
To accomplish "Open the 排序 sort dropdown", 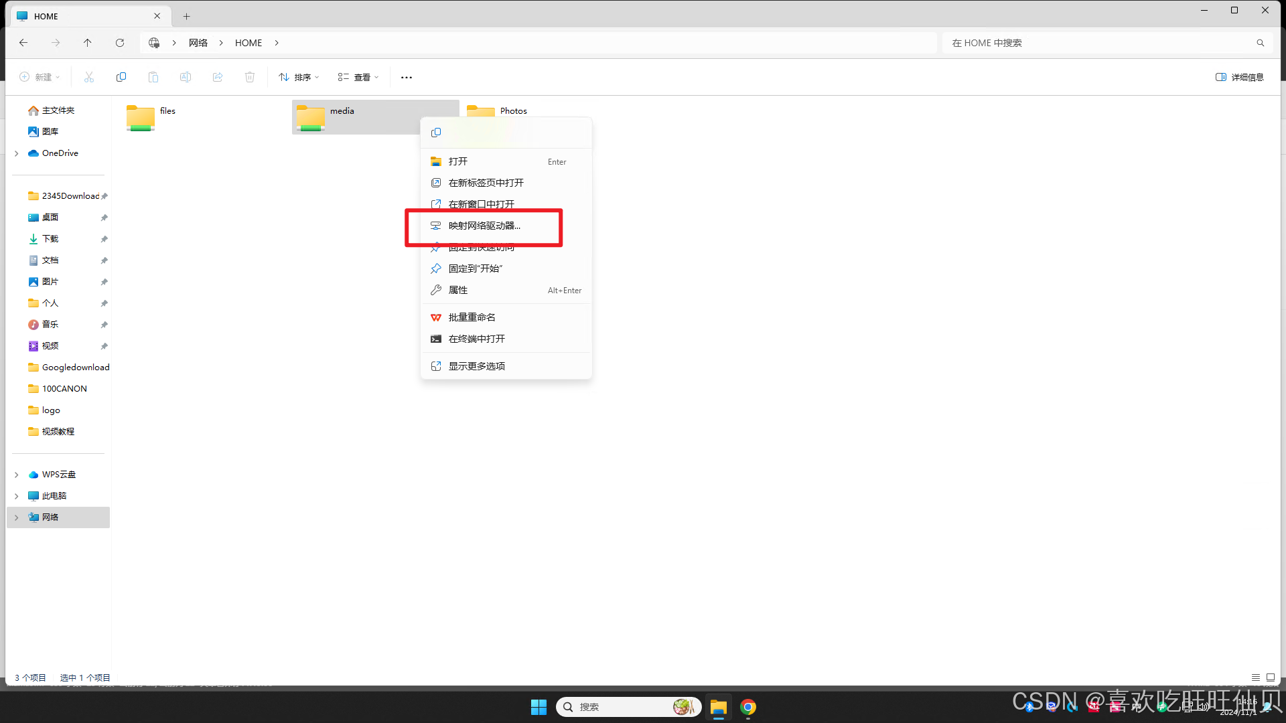I will (x=299, y=77).
